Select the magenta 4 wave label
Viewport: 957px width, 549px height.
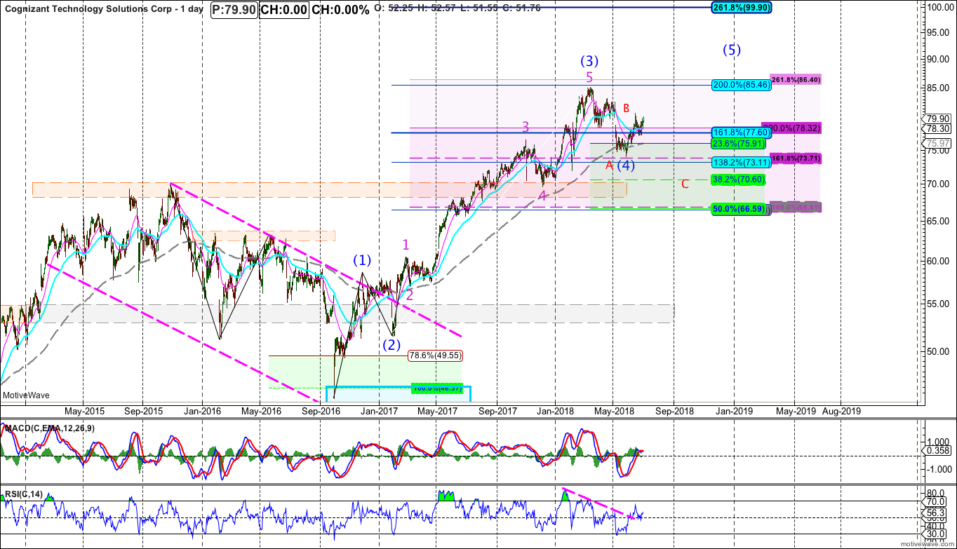pyautogui.click(x=542, y=196)
